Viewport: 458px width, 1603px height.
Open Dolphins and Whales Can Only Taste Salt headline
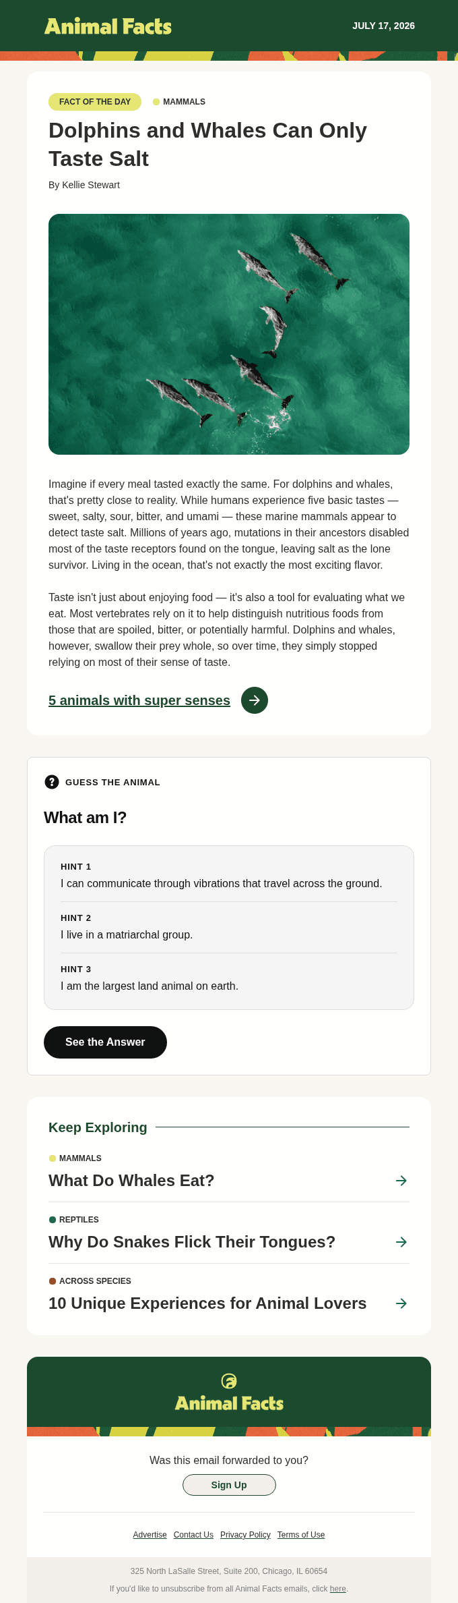click(207, 144)
